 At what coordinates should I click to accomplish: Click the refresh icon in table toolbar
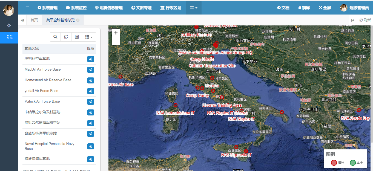click(x=66, y=37)
